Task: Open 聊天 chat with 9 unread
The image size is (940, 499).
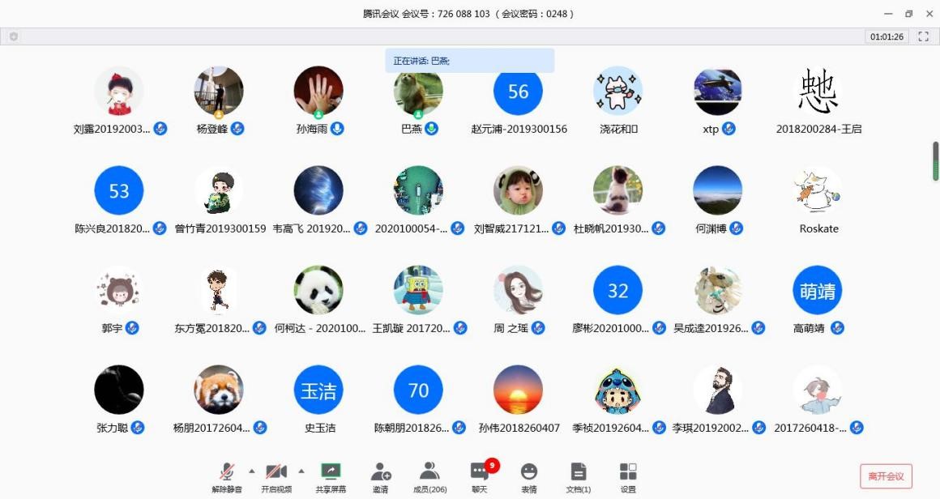Action: (x=480, y=476)
